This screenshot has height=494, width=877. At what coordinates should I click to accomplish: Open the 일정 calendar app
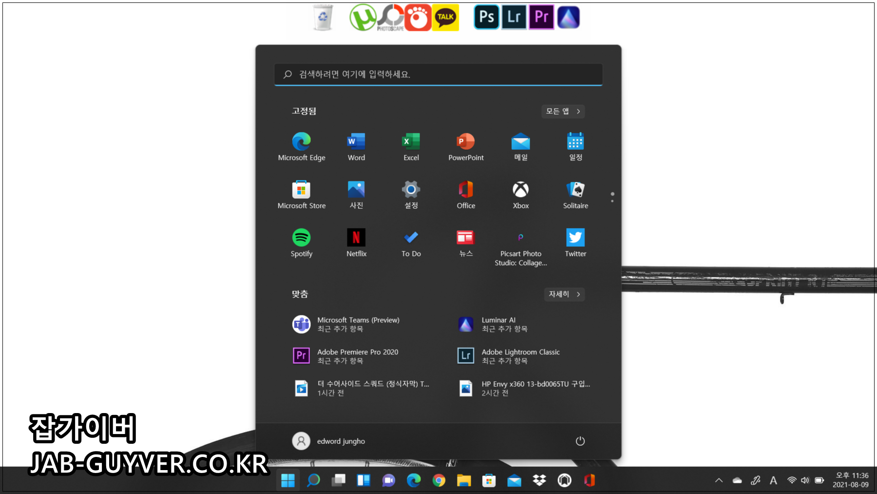click(x=575, y=146)
